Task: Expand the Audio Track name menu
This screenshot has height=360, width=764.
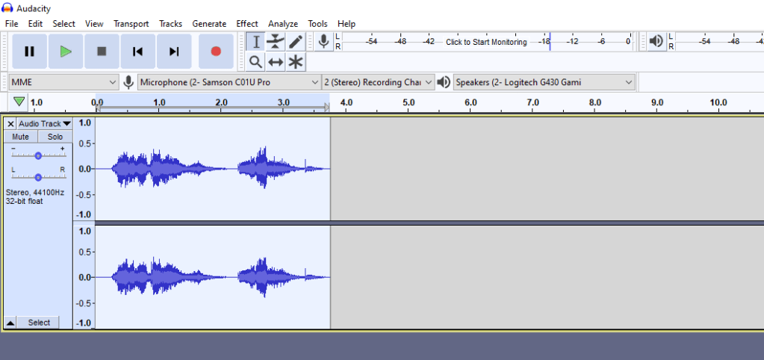Action: tap(44, 123)
